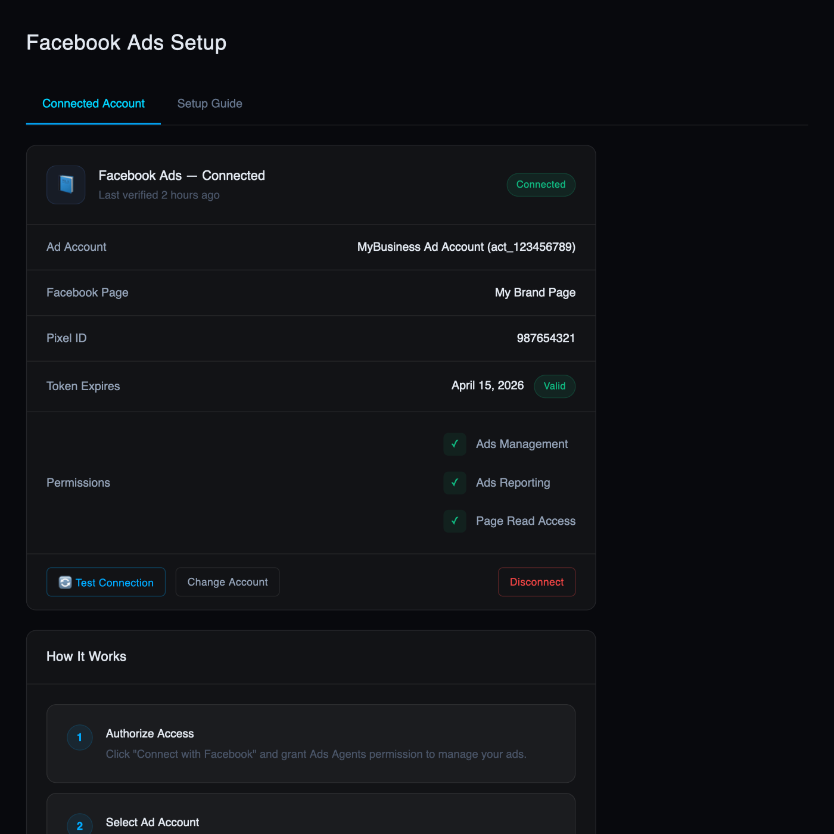The width and height of the screenshot is (834, 834).
Task: Click the green Connected status badge
Action: pyautogui.click(x=541, y=185)
